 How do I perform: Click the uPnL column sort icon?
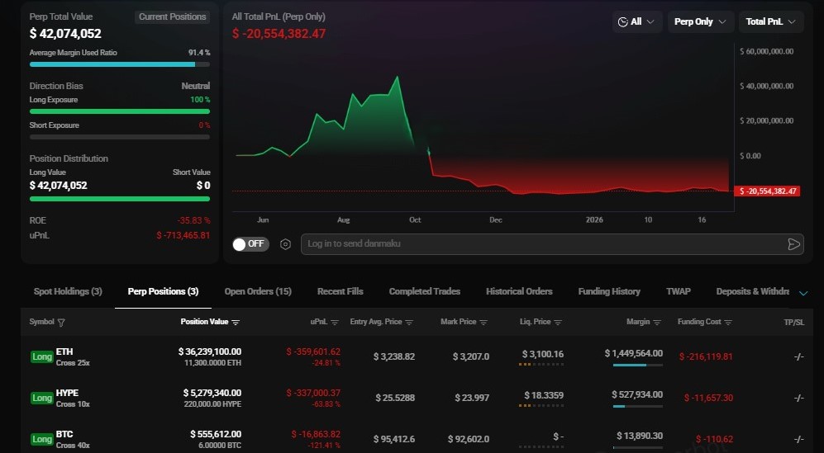point(335,323)
